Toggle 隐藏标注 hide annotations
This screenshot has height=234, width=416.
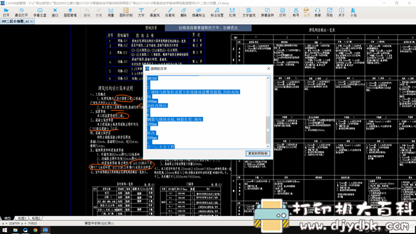coord(198,12)
